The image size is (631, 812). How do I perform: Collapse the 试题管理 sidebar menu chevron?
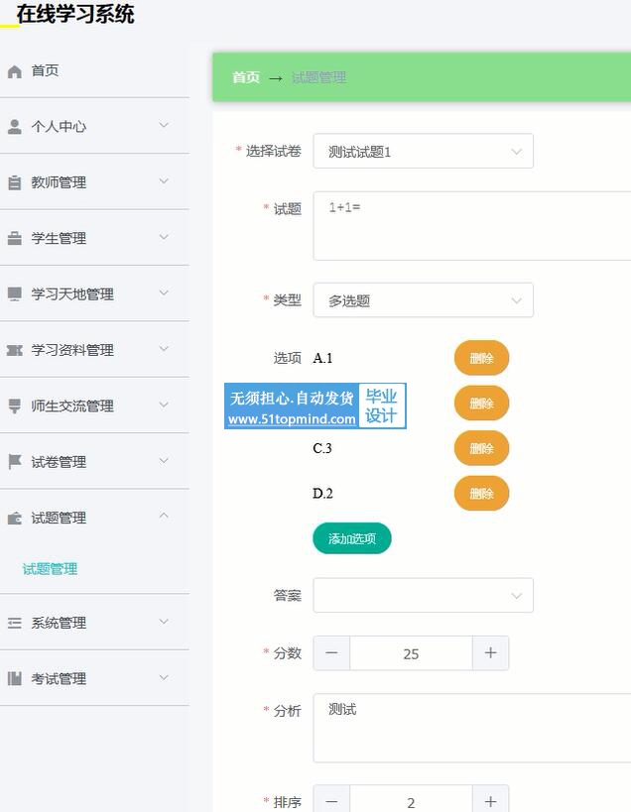pyautogui.click(x=164, y=516)
